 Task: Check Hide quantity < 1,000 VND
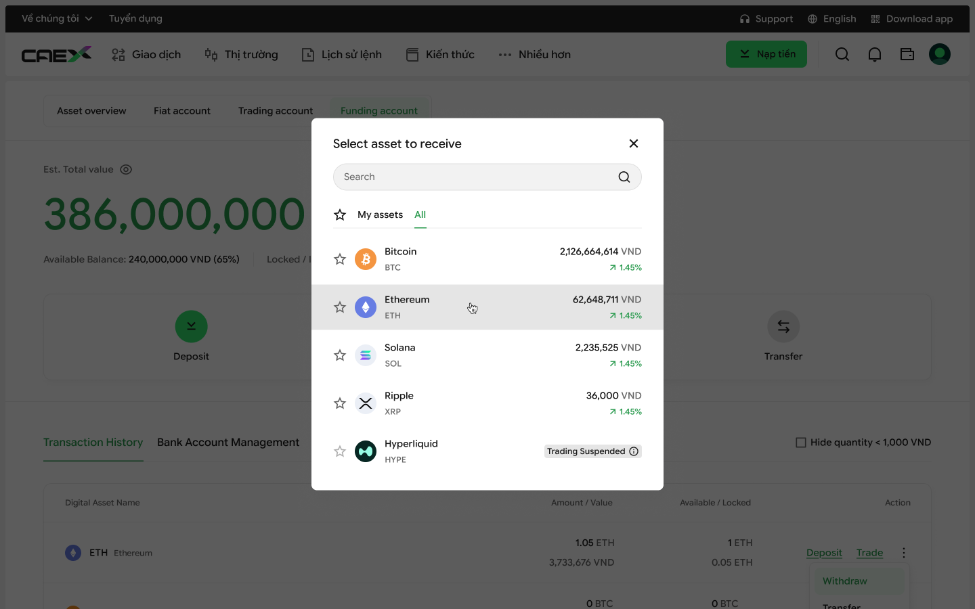point(801,443)
